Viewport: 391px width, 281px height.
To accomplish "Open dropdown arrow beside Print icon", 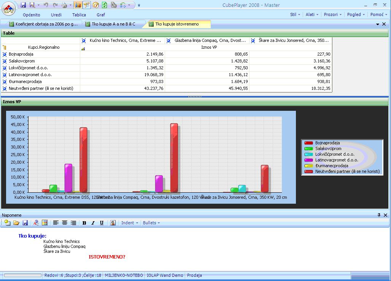I will pyautogui.click(x=70, y=5).
